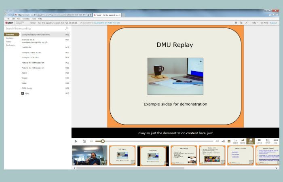Jump to 'Audio' contents entry
Image resolution: width=283 pixels, height=182 pixels.
coord(45,73)
